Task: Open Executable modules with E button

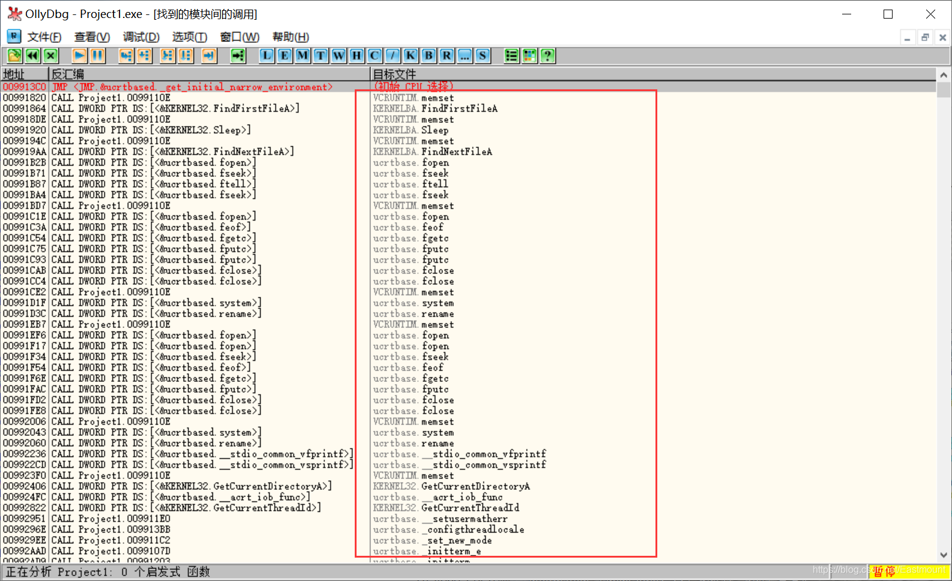Action: pyautogui.click(x=285, y=56)
